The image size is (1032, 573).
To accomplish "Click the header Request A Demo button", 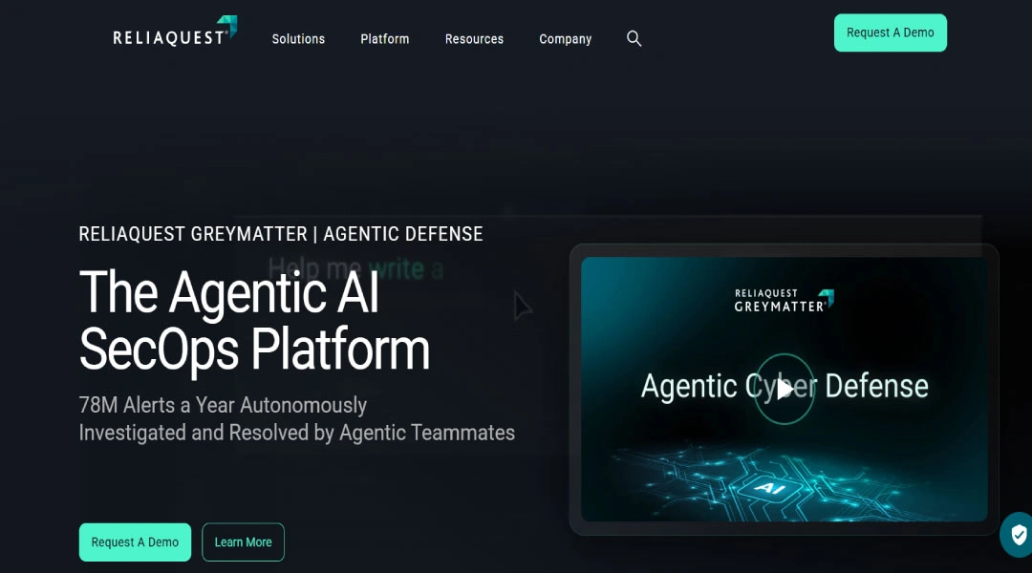I will [890, 32].
